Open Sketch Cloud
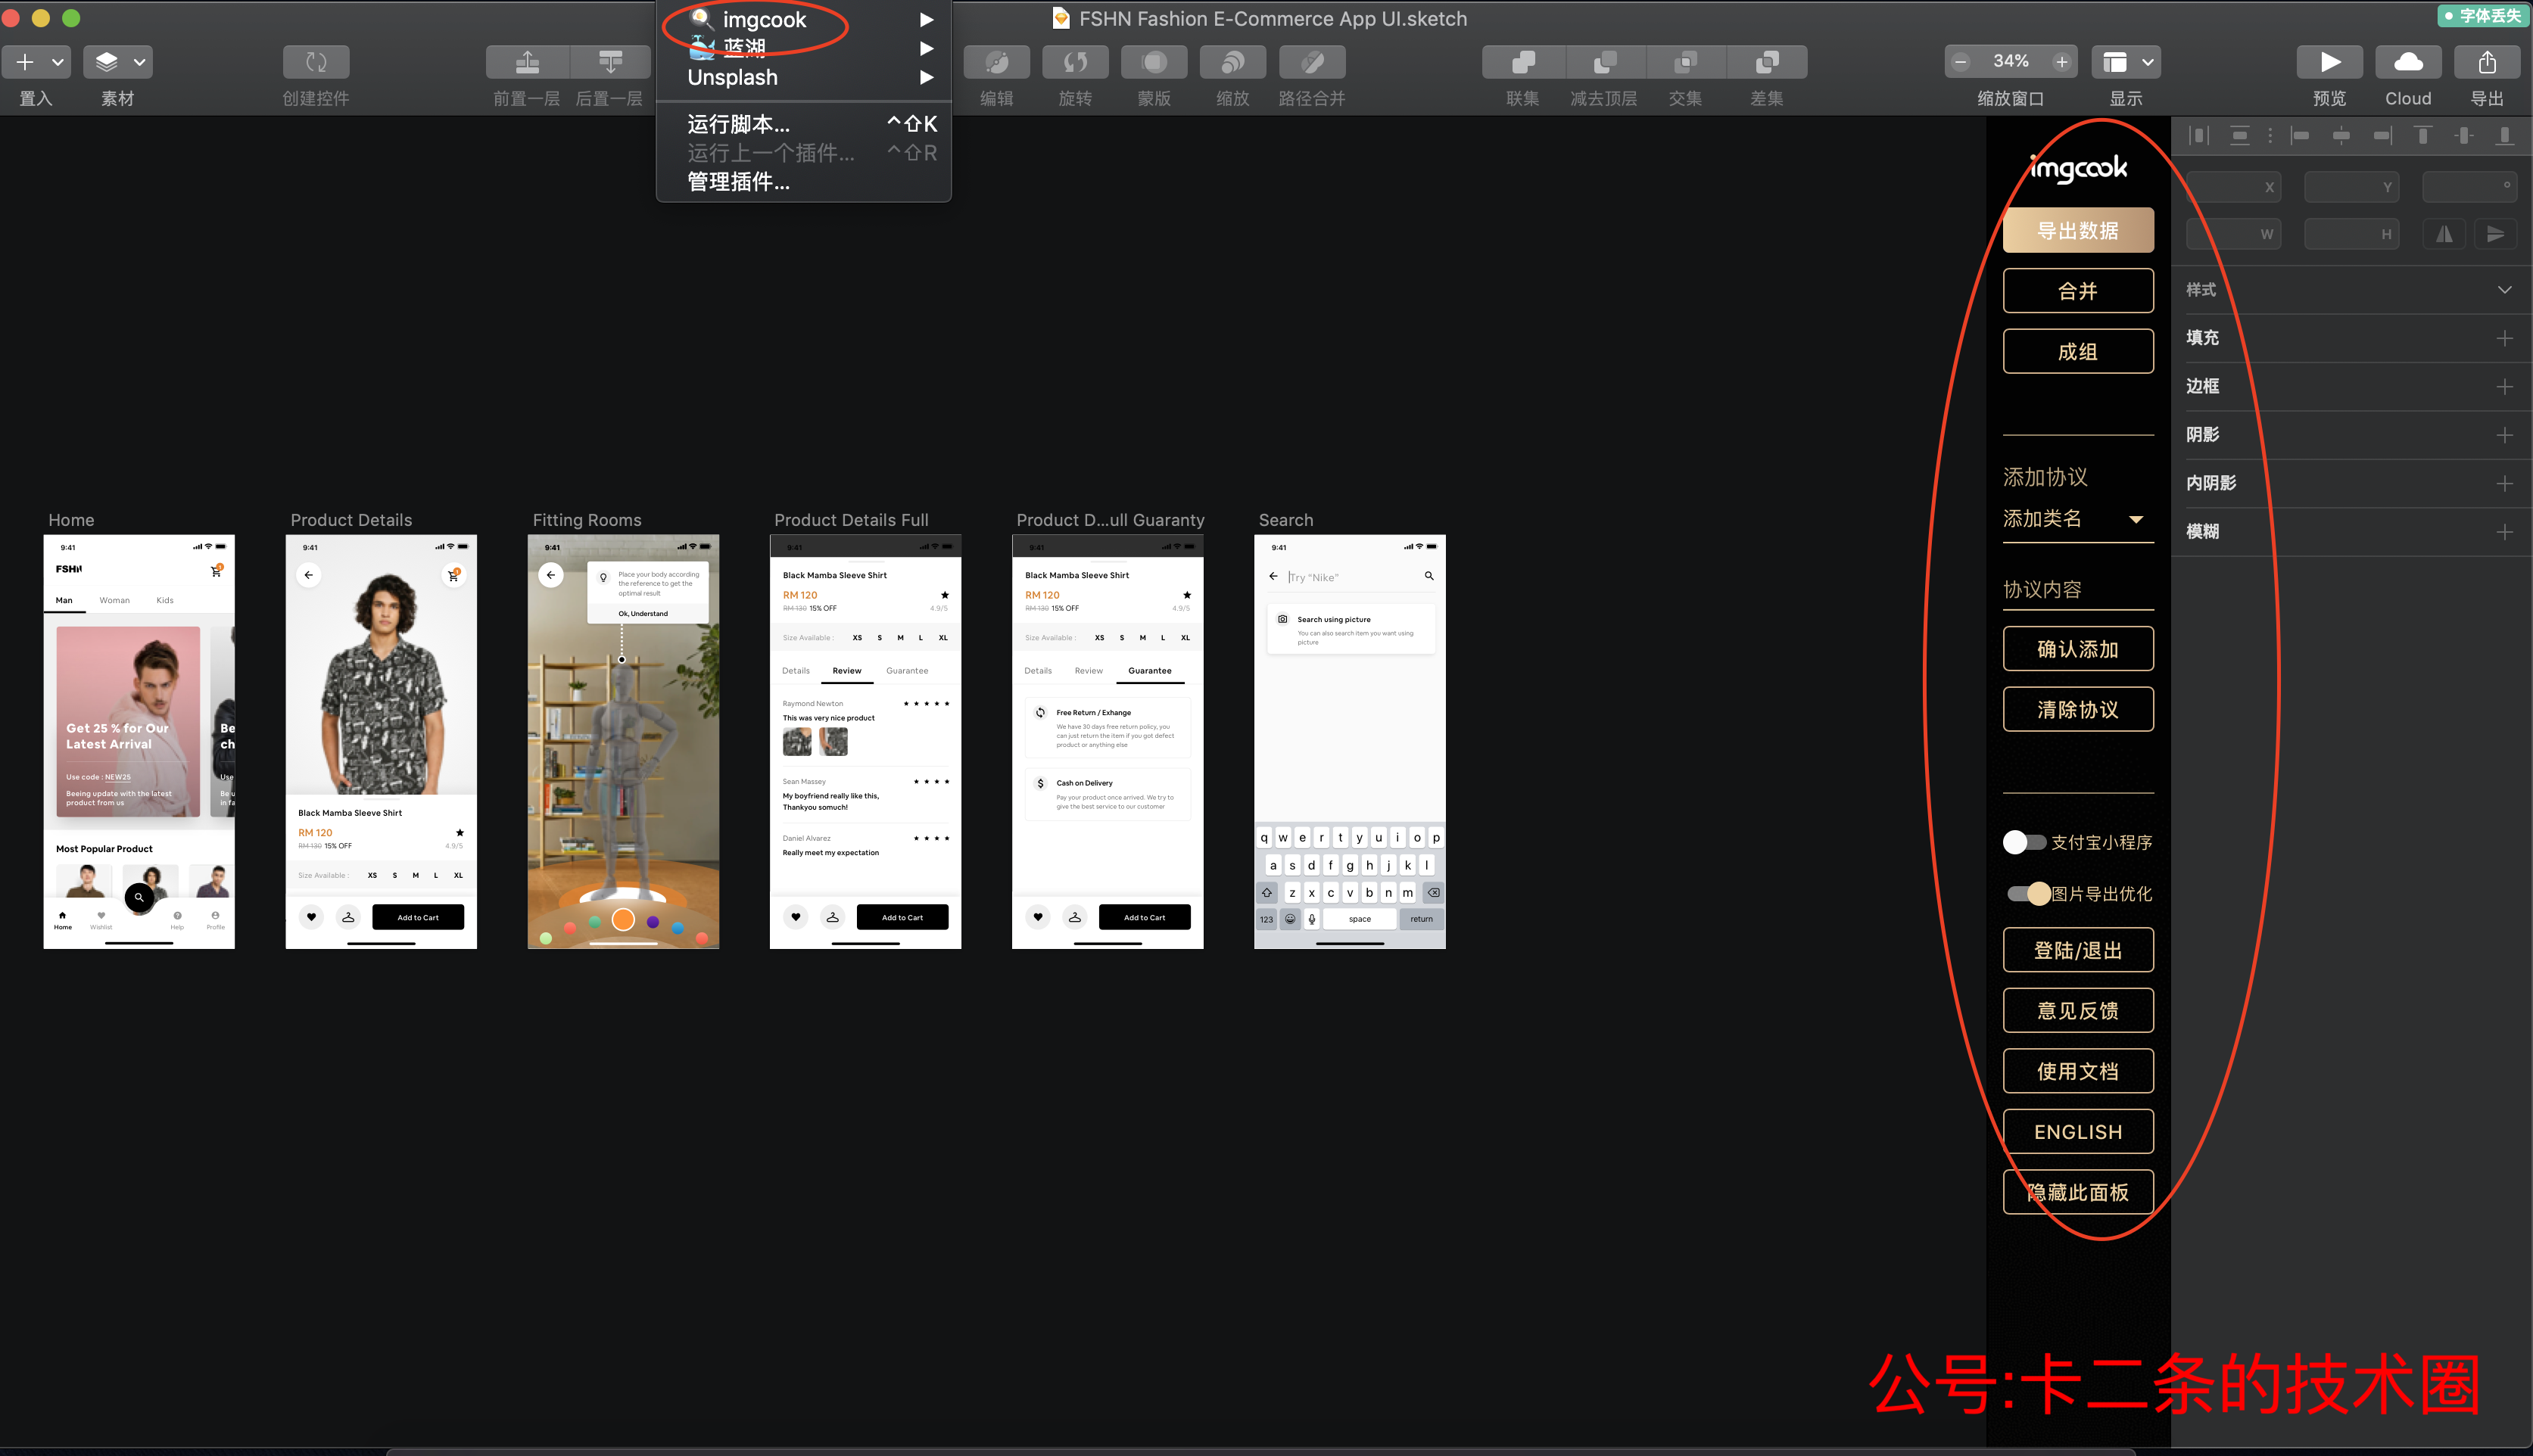The image size is (2533, 1456). (x=2408, y=62)
